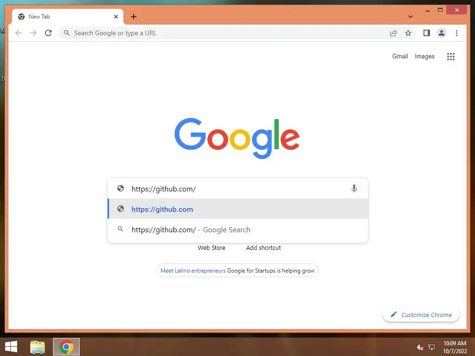
Task: Click Add shortcut
Action: tap(263, 248)
